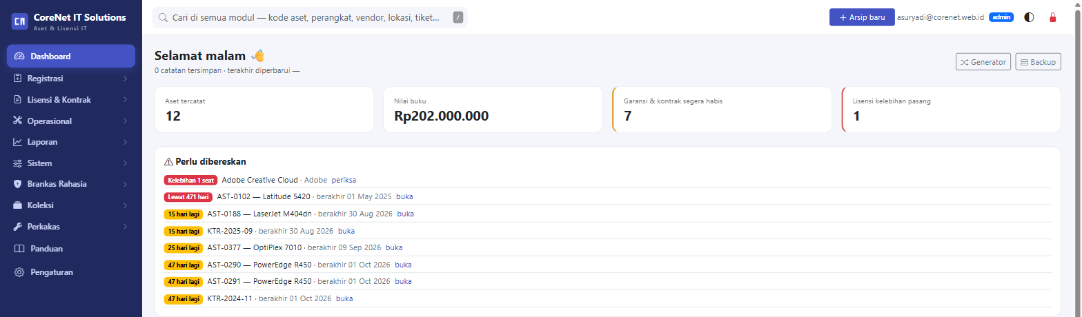Open the Dashboard menu item
Screen dimensions: 1082x317
click(x=71, y=57)
